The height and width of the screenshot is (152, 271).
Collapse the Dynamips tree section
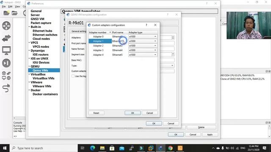point(29,51)
